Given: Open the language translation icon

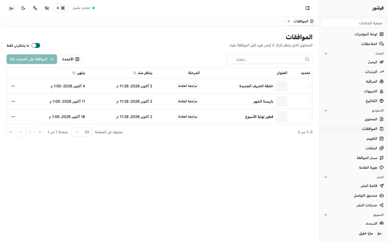Looking at the screenshot, I should coord(35,8).
